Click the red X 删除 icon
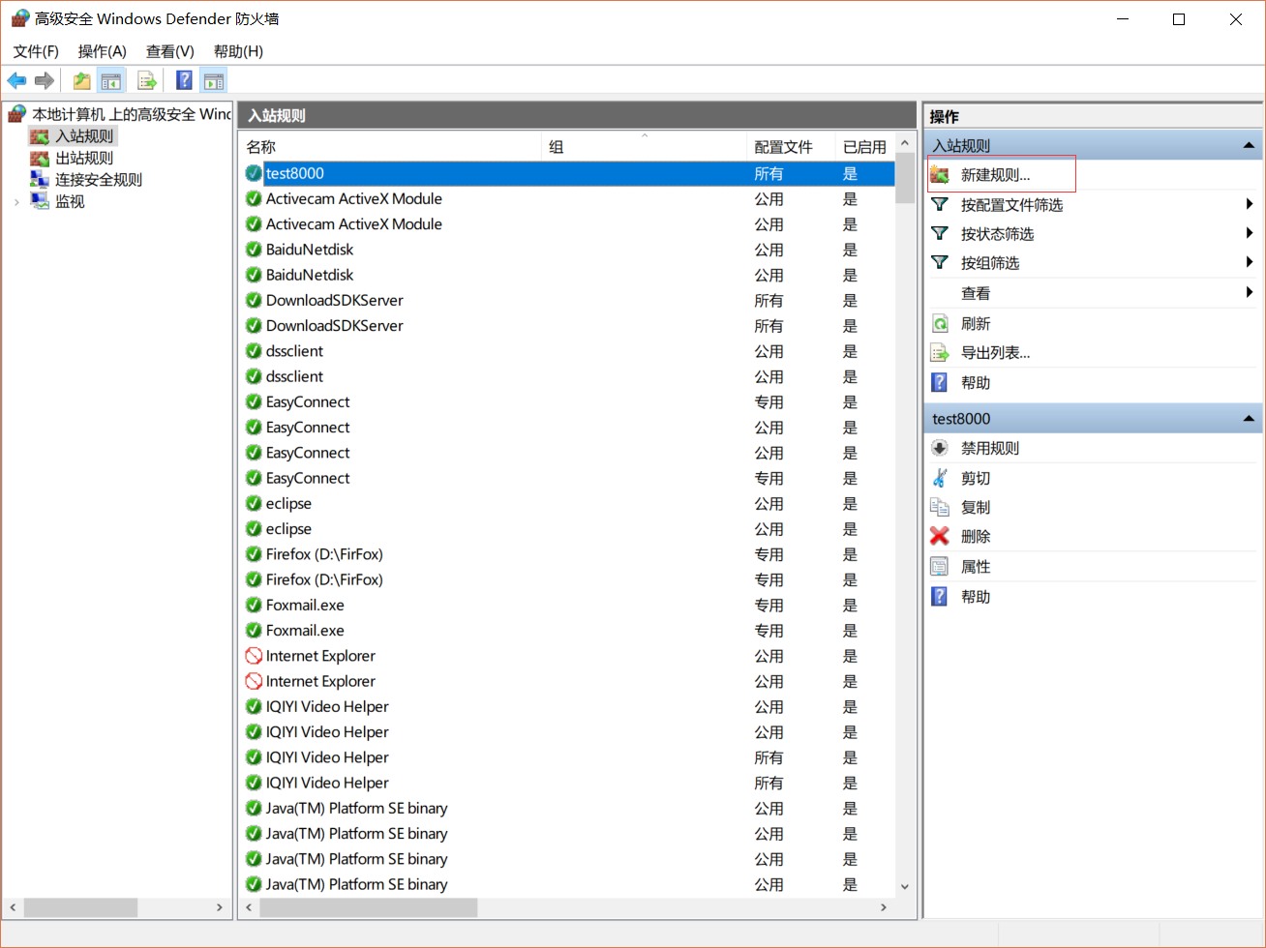 pos(939,536)
